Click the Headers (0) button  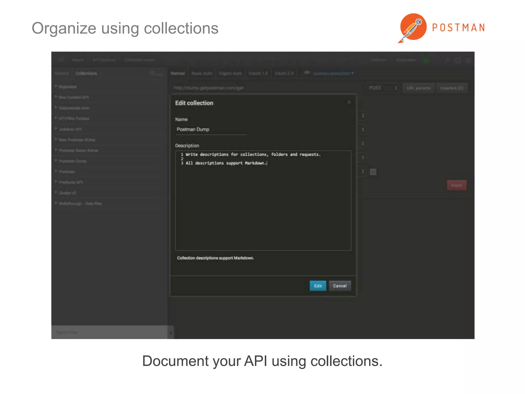(x=452, y=88)
